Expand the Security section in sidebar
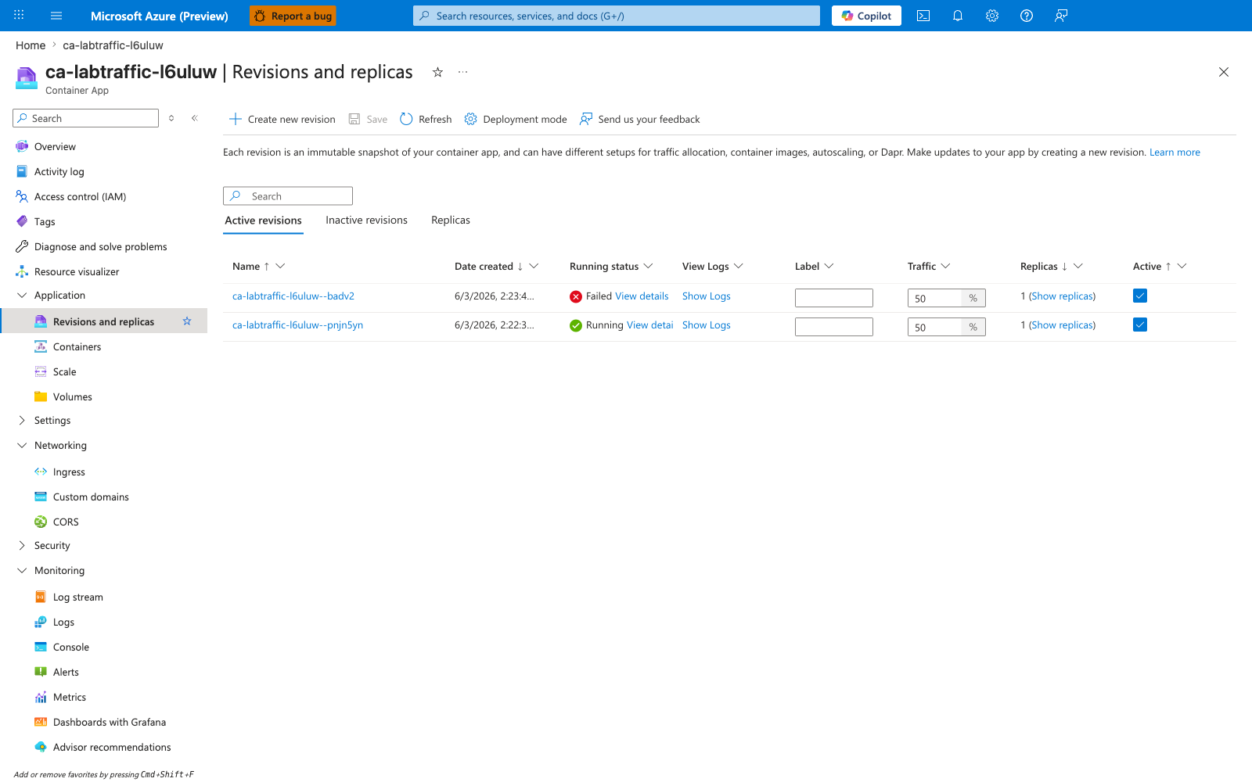The height and width of the screenshot is (782, 1252). pyautogui.click(x=22, y=545)
